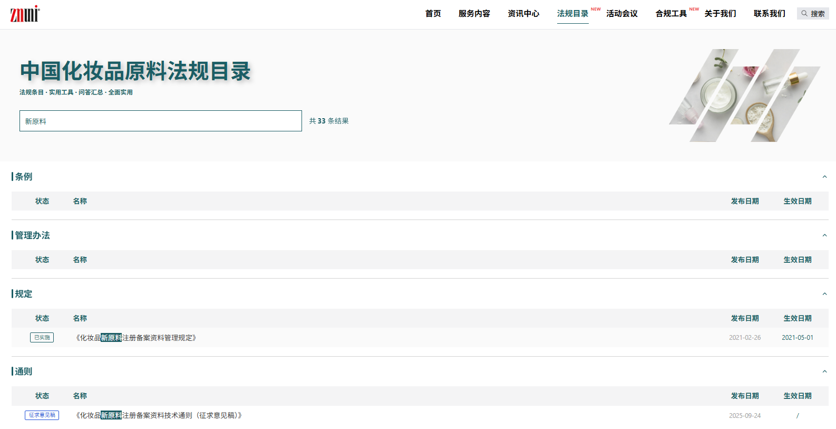Screen dimensions: 836x429
Task: Click the ZMUni logo
Action: (x=25, y=14)
